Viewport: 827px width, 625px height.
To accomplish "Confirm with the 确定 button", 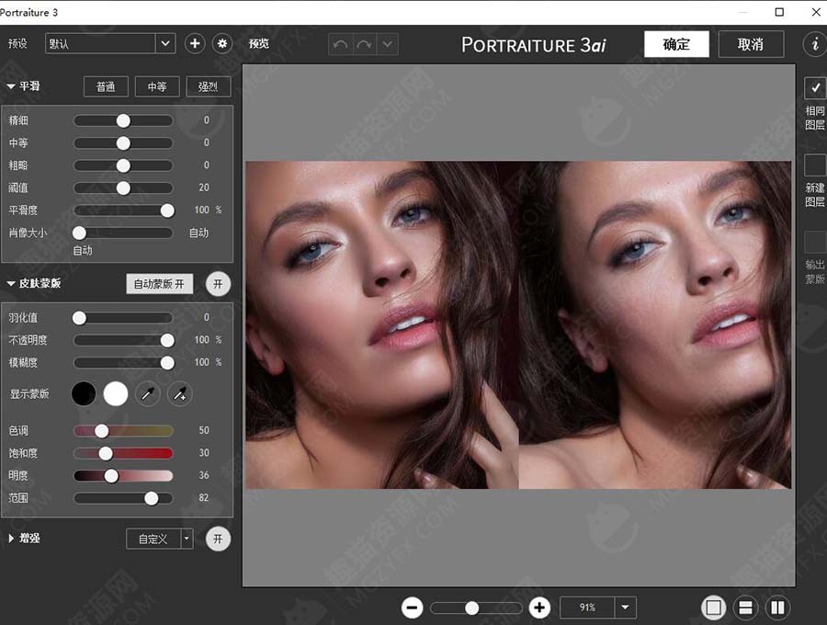I will click(676, 44).
